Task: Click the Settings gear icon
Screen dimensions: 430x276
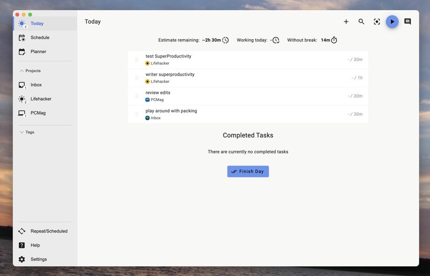Action: point(22,259)
